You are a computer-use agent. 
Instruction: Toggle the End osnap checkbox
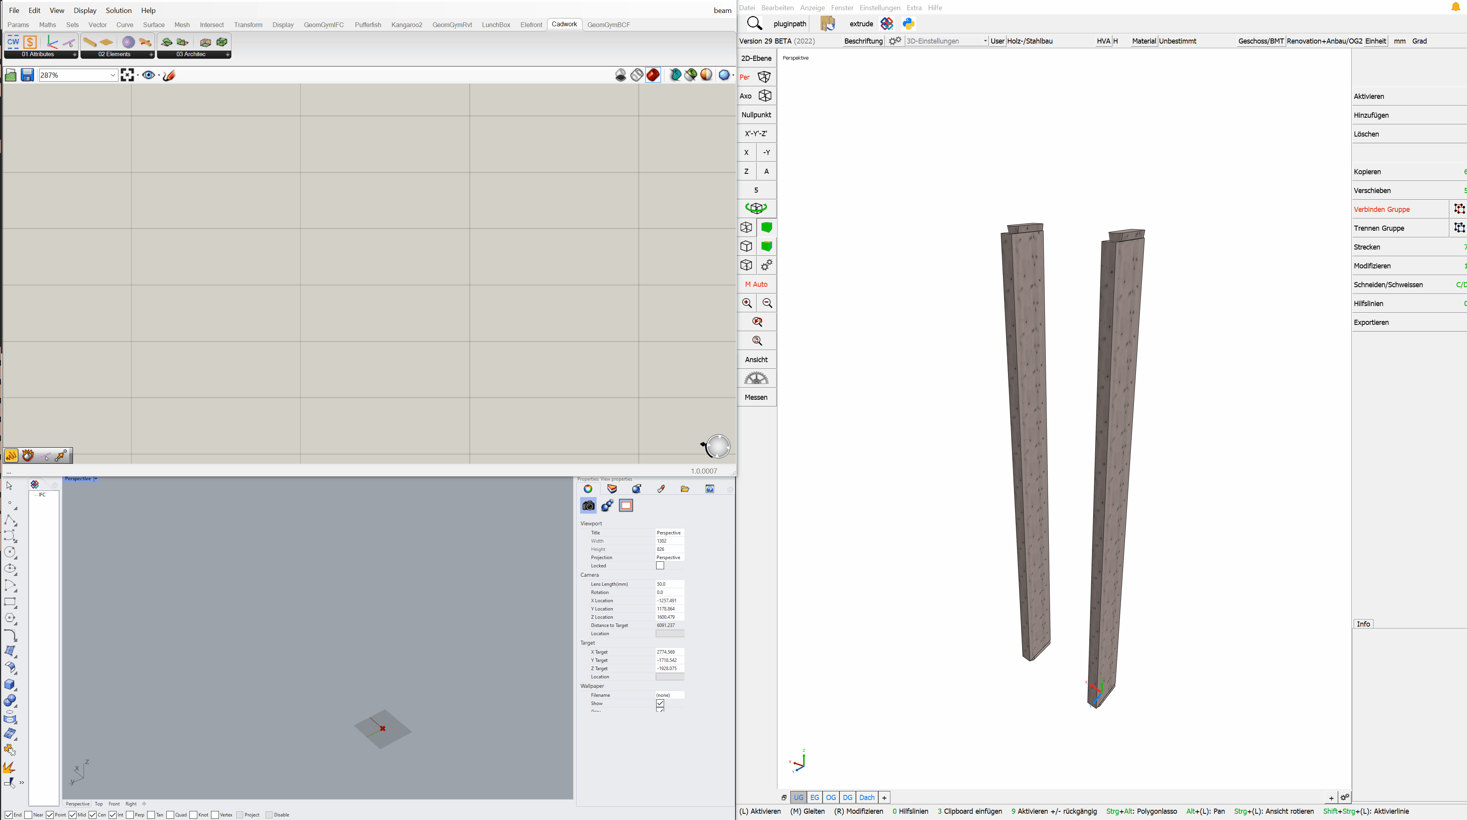[9, 815]
